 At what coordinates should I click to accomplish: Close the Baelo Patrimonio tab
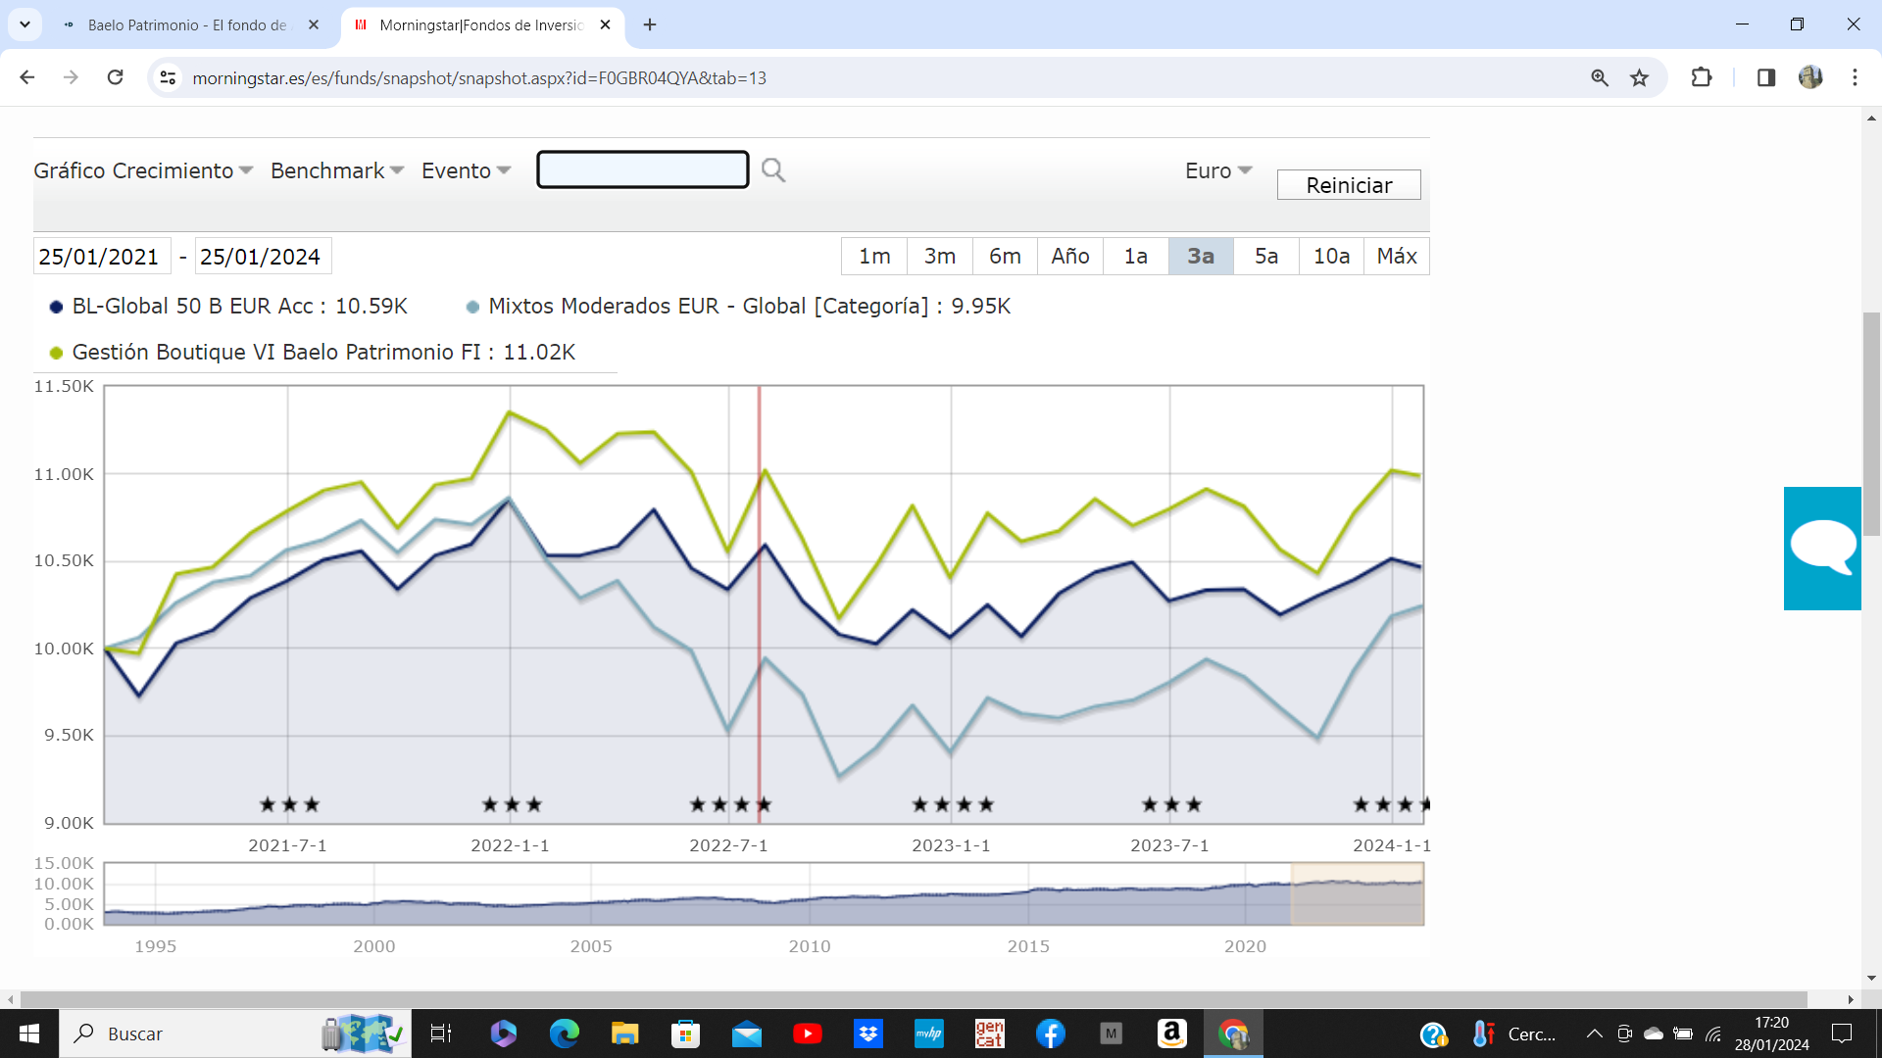tap(314, 24)
